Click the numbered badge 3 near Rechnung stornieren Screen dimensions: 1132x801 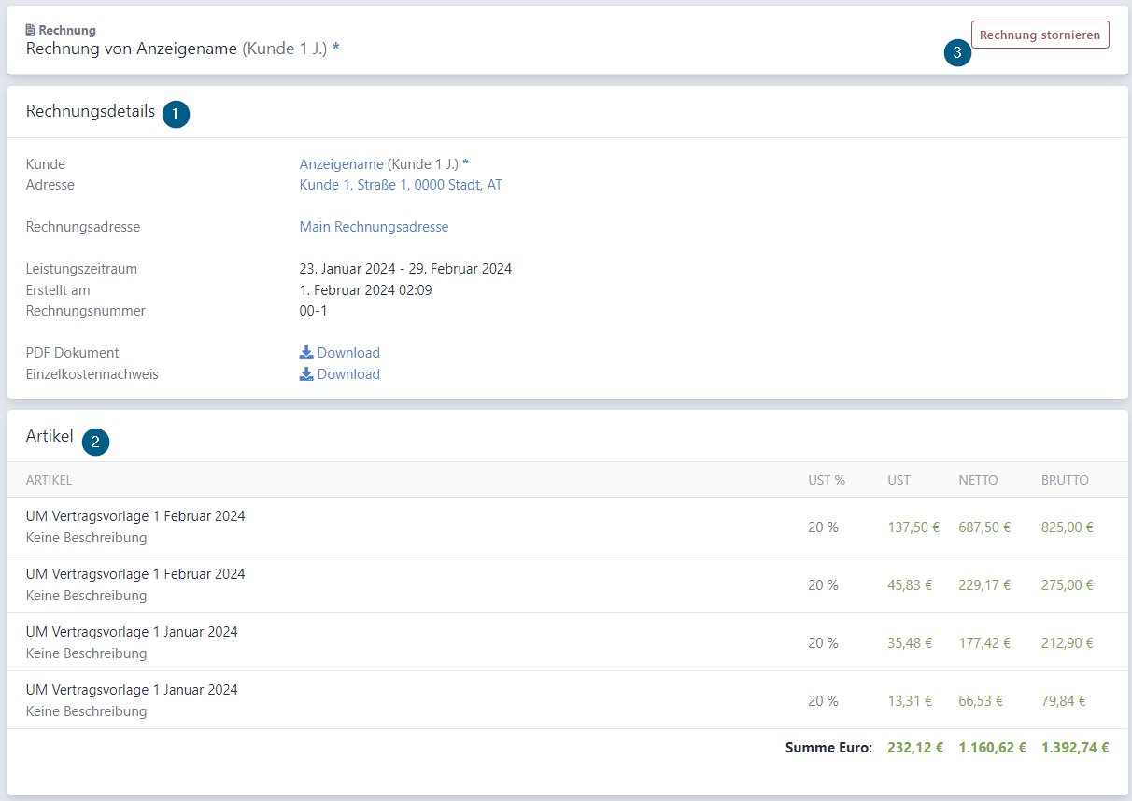(x=957, y=53)
